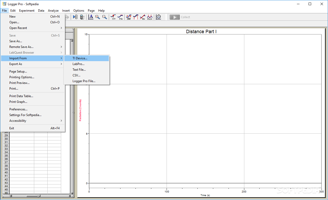
Task: Open the Options menu
Action: tap(79, 11)
